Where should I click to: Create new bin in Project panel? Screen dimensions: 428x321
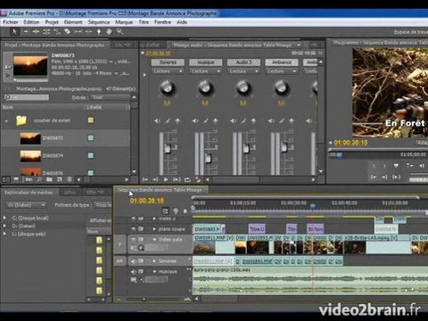[49, 179]
